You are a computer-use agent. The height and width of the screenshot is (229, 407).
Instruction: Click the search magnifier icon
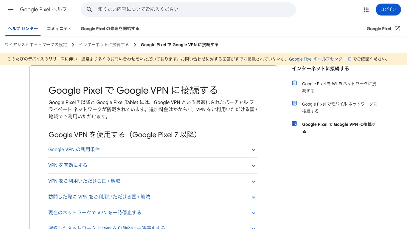(89, 10)
